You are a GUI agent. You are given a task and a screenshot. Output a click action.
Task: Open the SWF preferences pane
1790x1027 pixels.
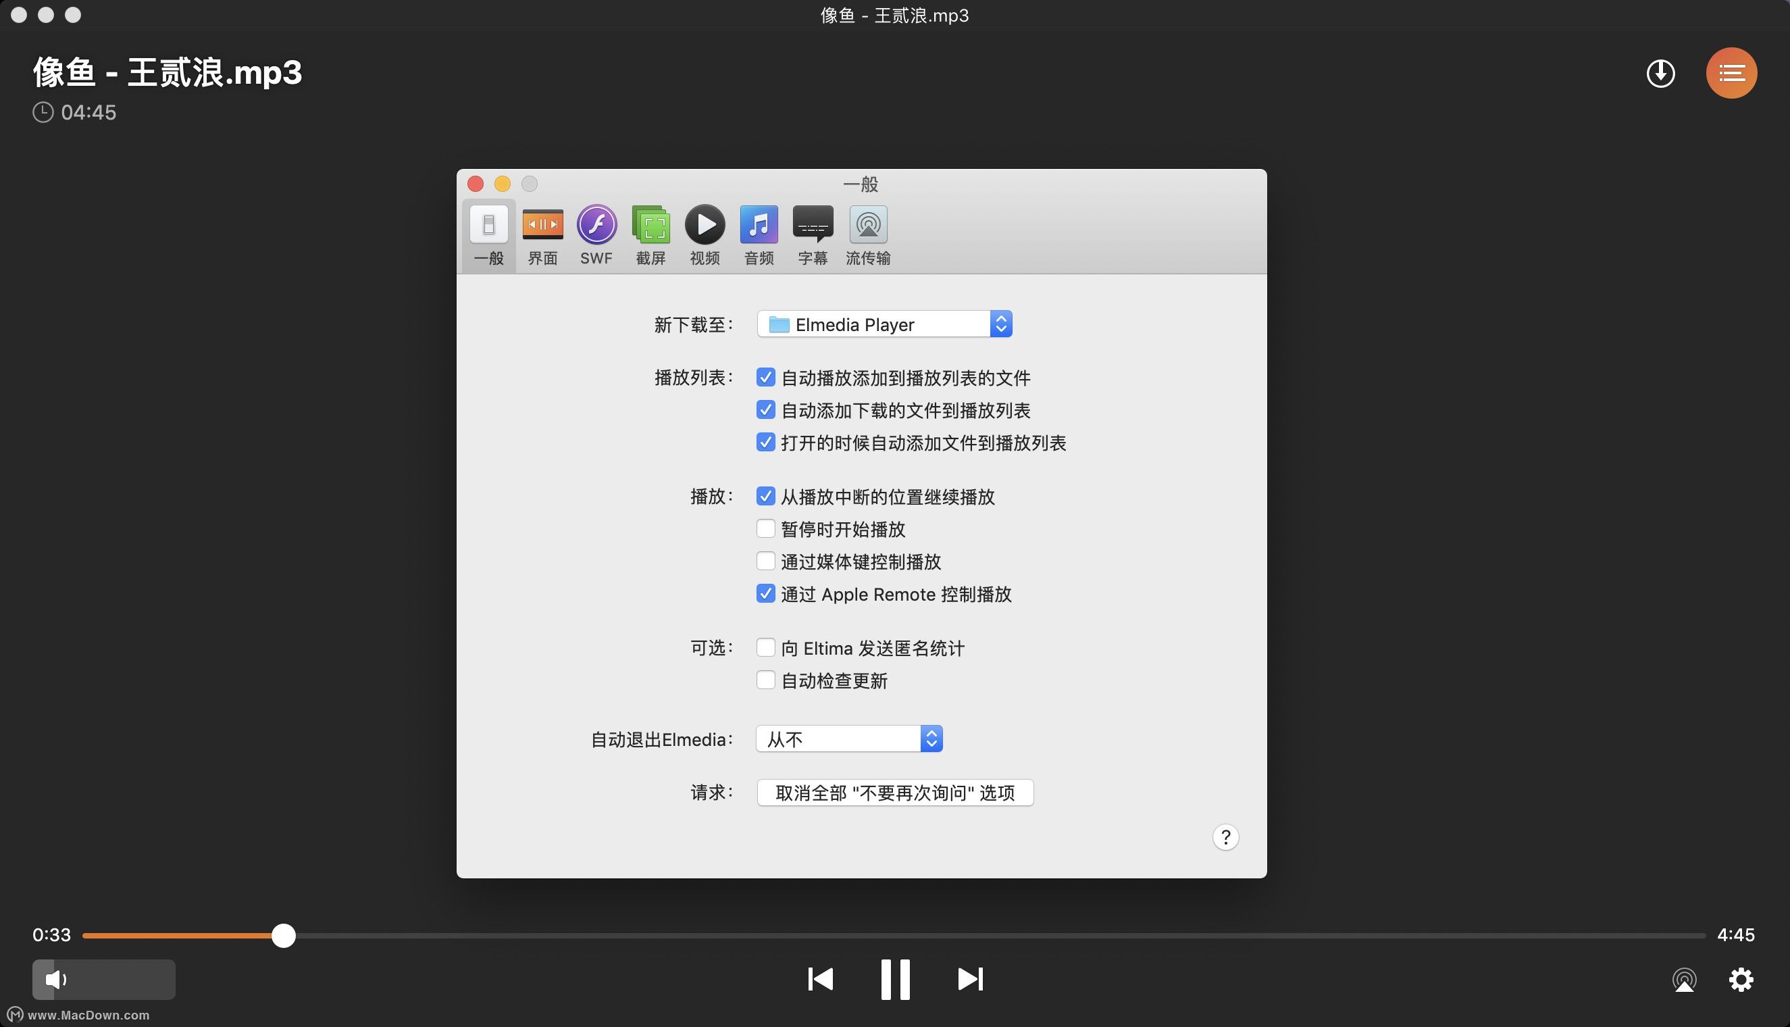click(596, 234)
